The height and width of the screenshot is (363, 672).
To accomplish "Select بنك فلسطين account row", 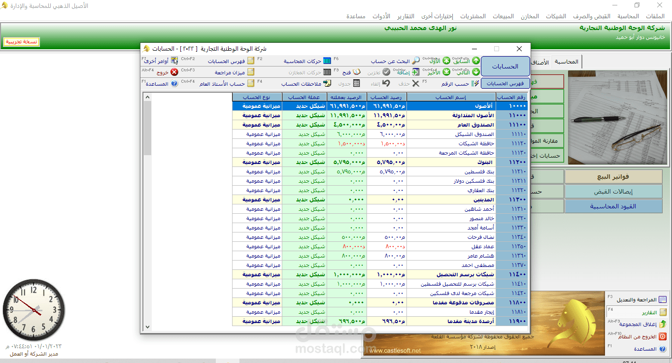I will pos(379,171).
